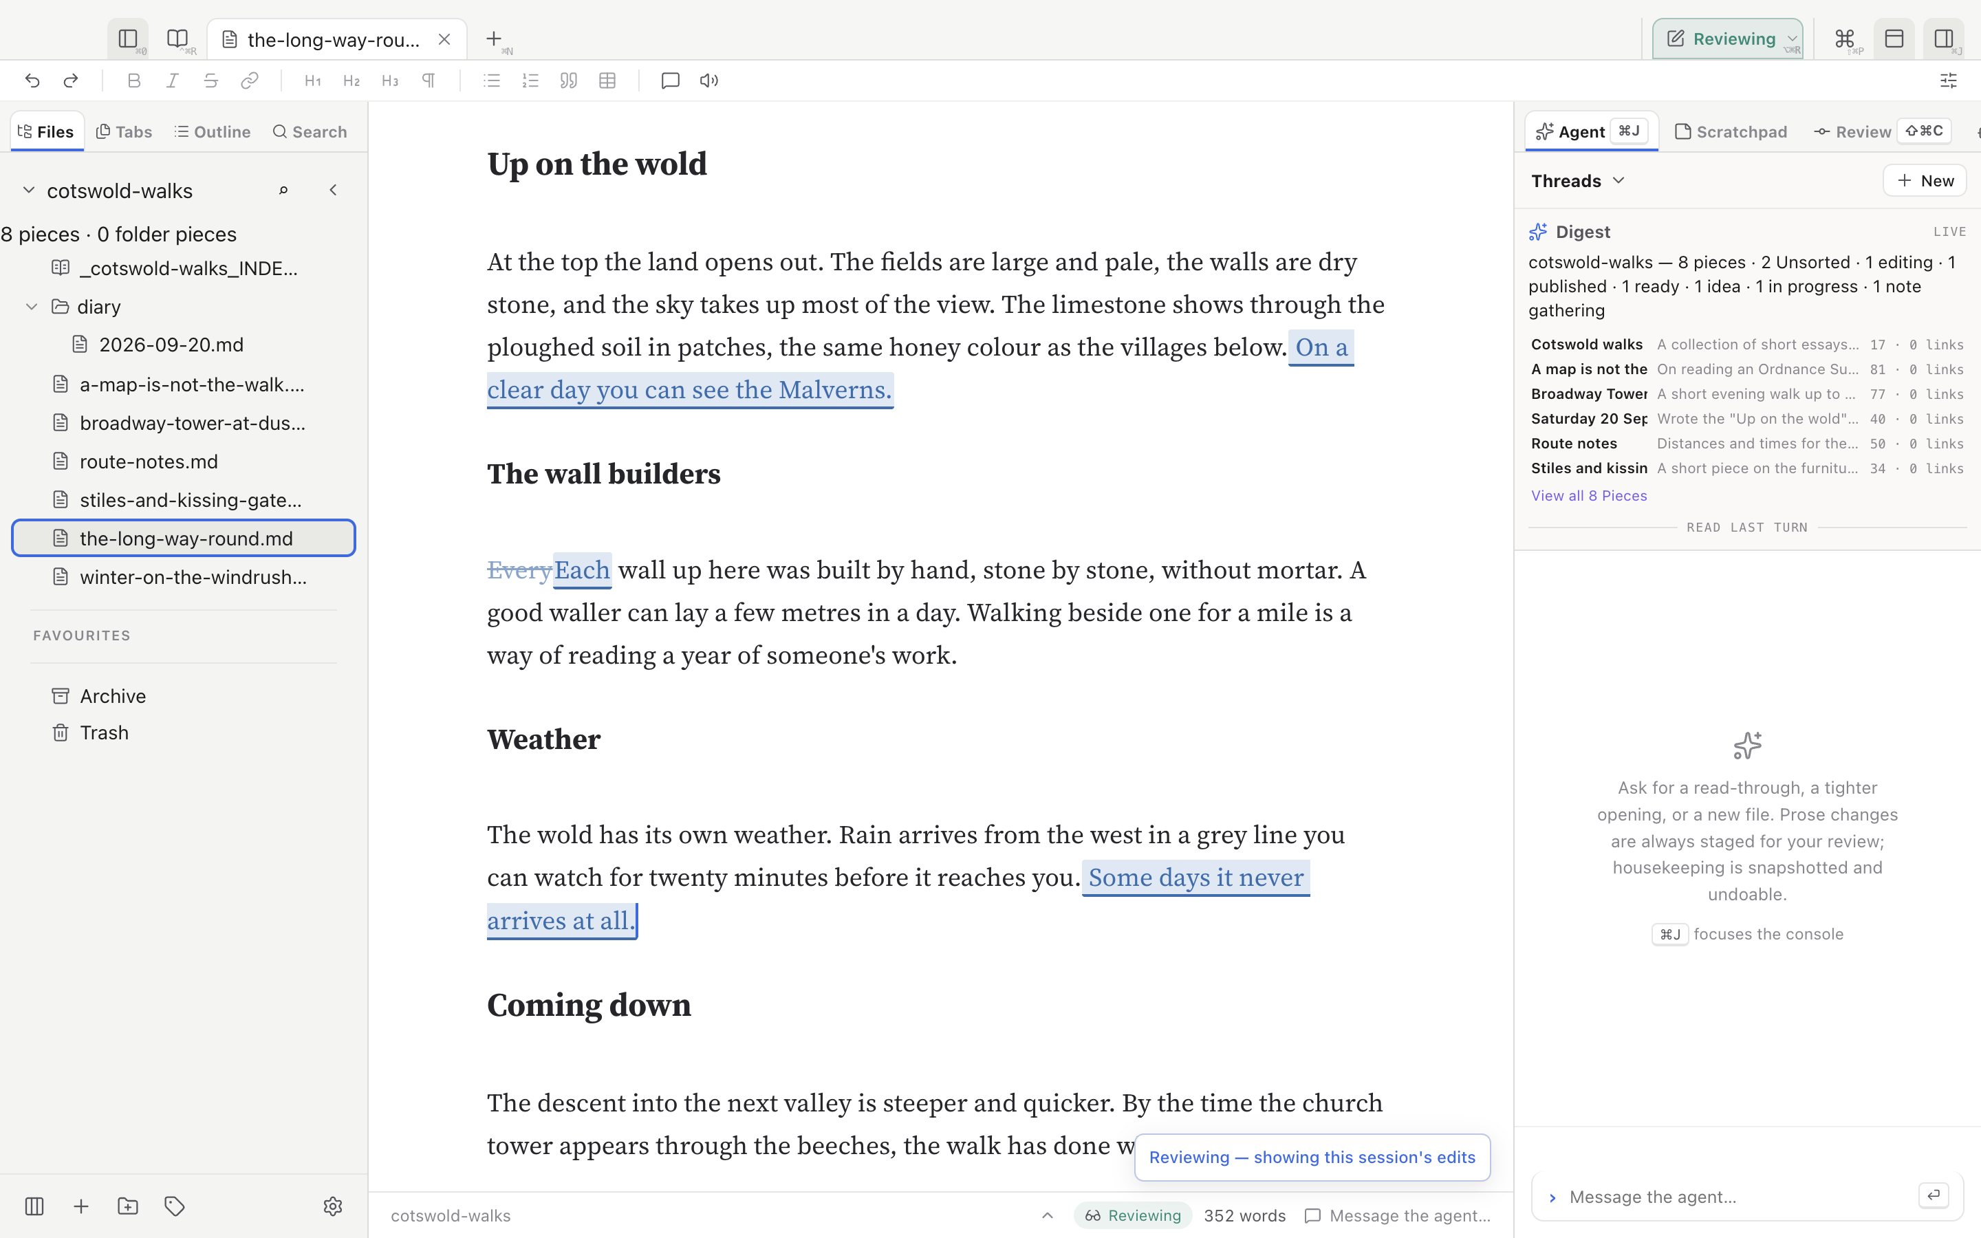1981x1238 pixels.
Task: Focus the Message the agent input
Action: point(1735,1196)
